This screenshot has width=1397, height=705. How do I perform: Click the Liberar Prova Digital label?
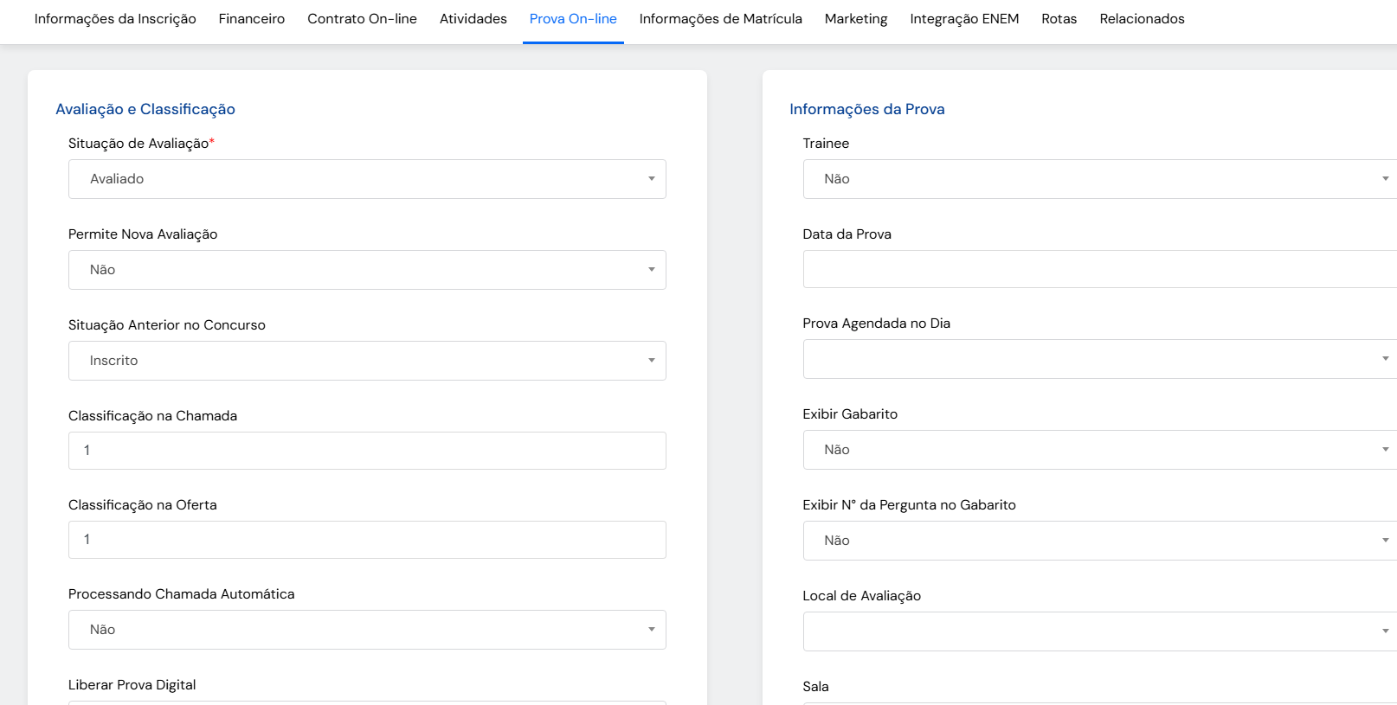tap(132, 685)
